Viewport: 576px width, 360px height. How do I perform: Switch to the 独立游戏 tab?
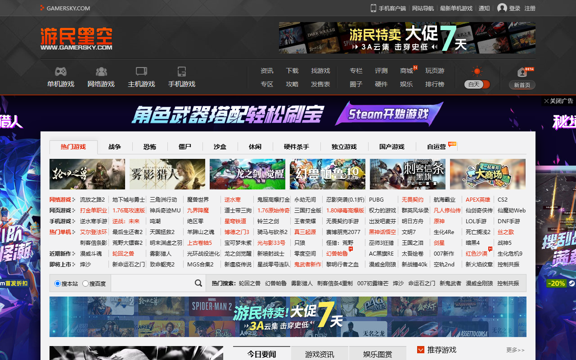click(344, 147)
